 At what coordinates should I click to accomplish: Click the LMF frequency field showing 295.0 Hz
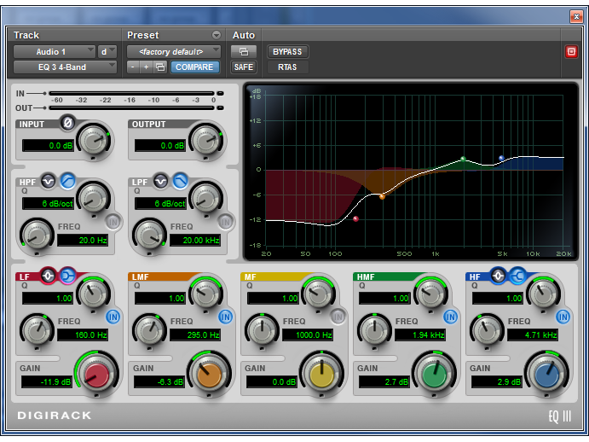[195, 334]
